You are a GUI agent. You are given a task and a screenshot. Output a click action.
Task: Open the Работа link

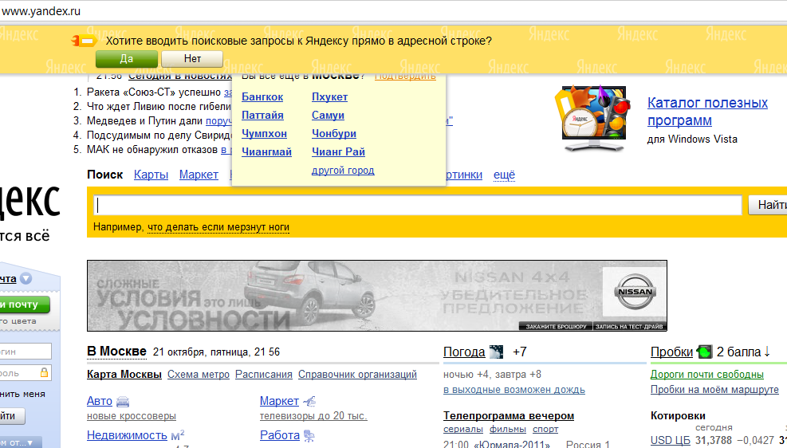tap(280, 435)
